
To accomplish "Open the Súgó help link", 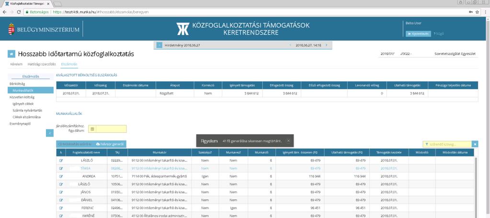I will coord(439,34).
